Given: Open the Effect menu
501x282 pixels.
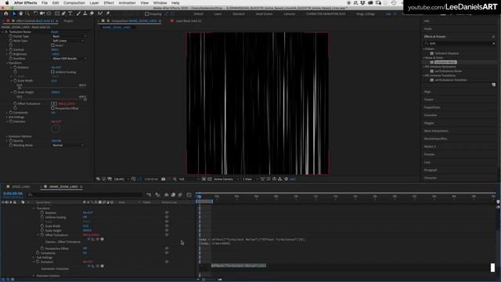Looking at the screenshot, I should tap(109, 3).
